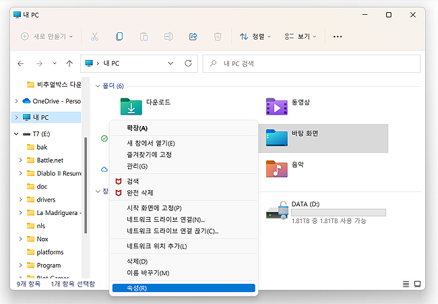Choose 새 창에서 열기(E)

point(183,144)
